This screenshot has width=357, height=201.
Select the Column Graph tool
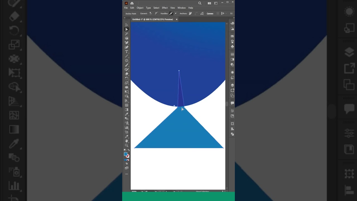coord(127,128)
